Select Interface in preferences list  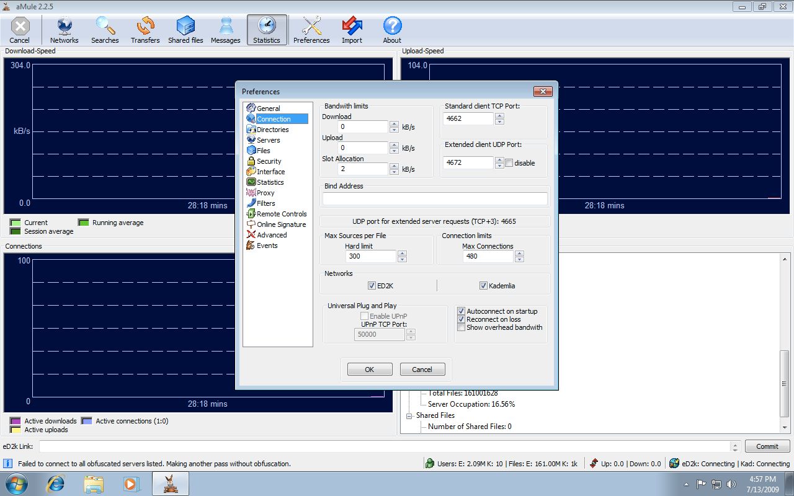(x=266, y=172)
